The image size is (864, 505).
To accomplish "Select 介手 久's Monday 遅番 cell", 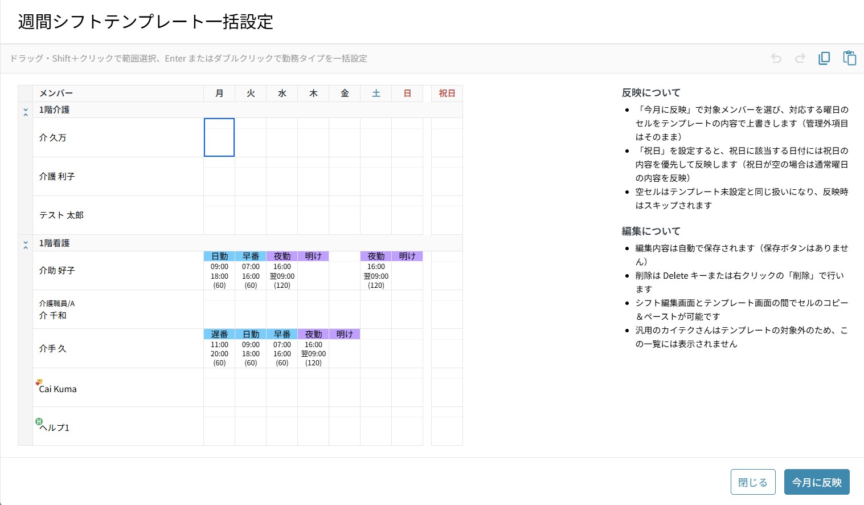I will (219, 348).
